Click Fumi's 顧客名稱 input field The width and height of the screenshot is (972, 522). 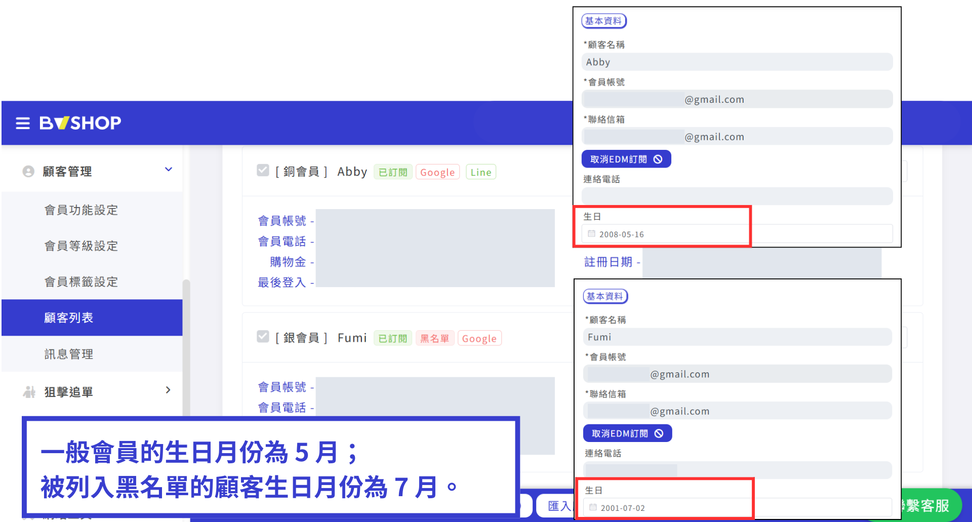click(x=738, y=337)
